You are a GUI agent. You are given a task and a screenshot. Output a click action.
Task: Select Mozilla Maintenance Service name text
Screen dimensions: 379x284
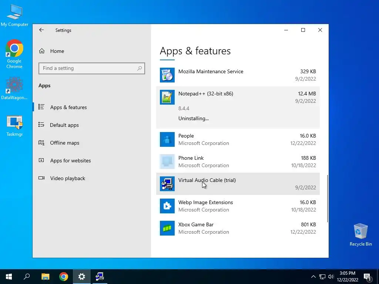211,71
